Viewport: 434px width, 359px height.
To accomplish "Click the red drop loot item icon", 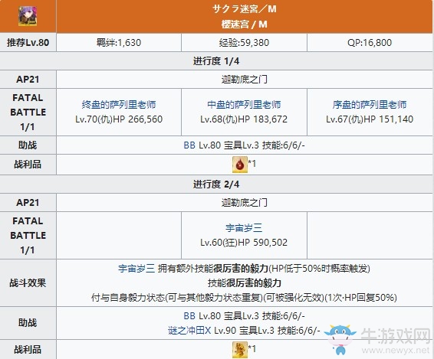I will click(240, 165).
